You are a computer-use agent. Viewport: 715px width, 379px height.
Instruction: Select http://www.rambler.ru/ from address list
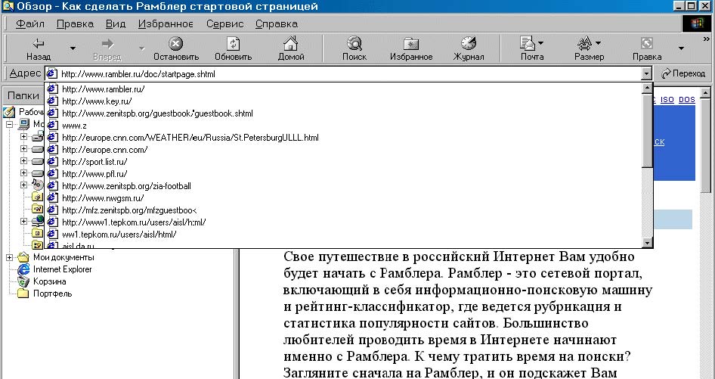344,89
